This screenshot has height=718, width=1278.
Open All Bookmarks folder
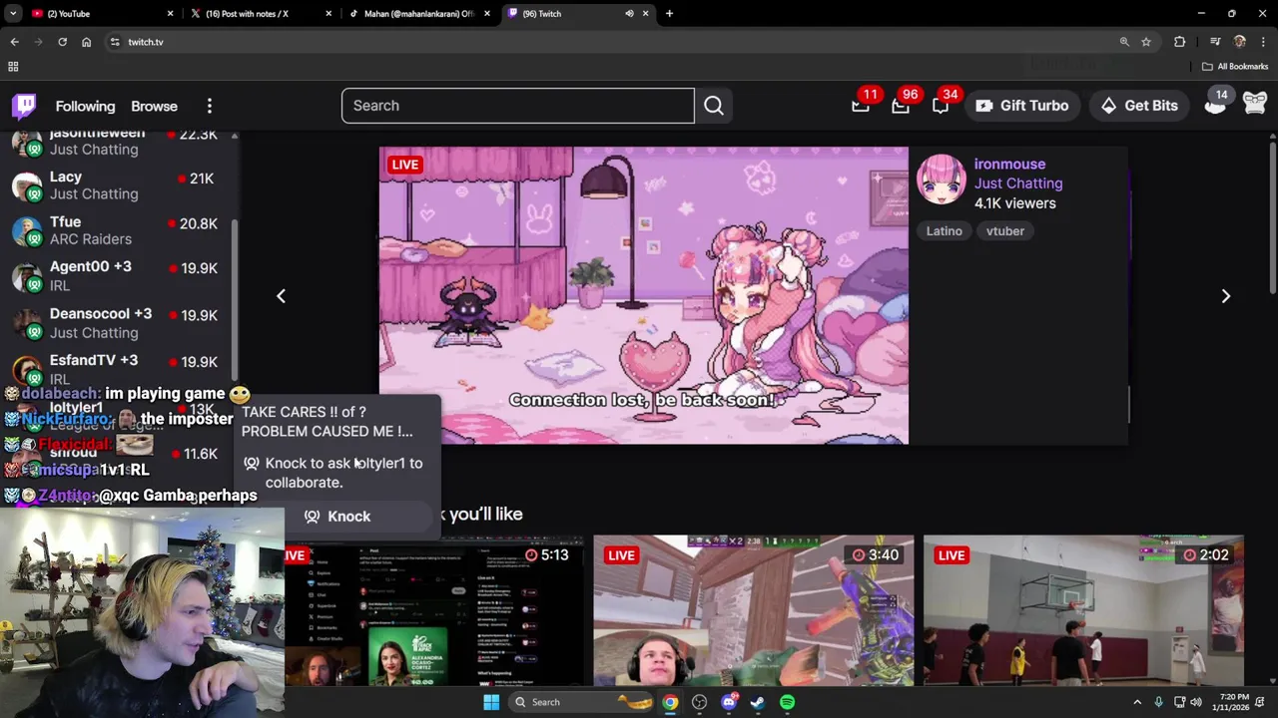(x=1235, y=67)
